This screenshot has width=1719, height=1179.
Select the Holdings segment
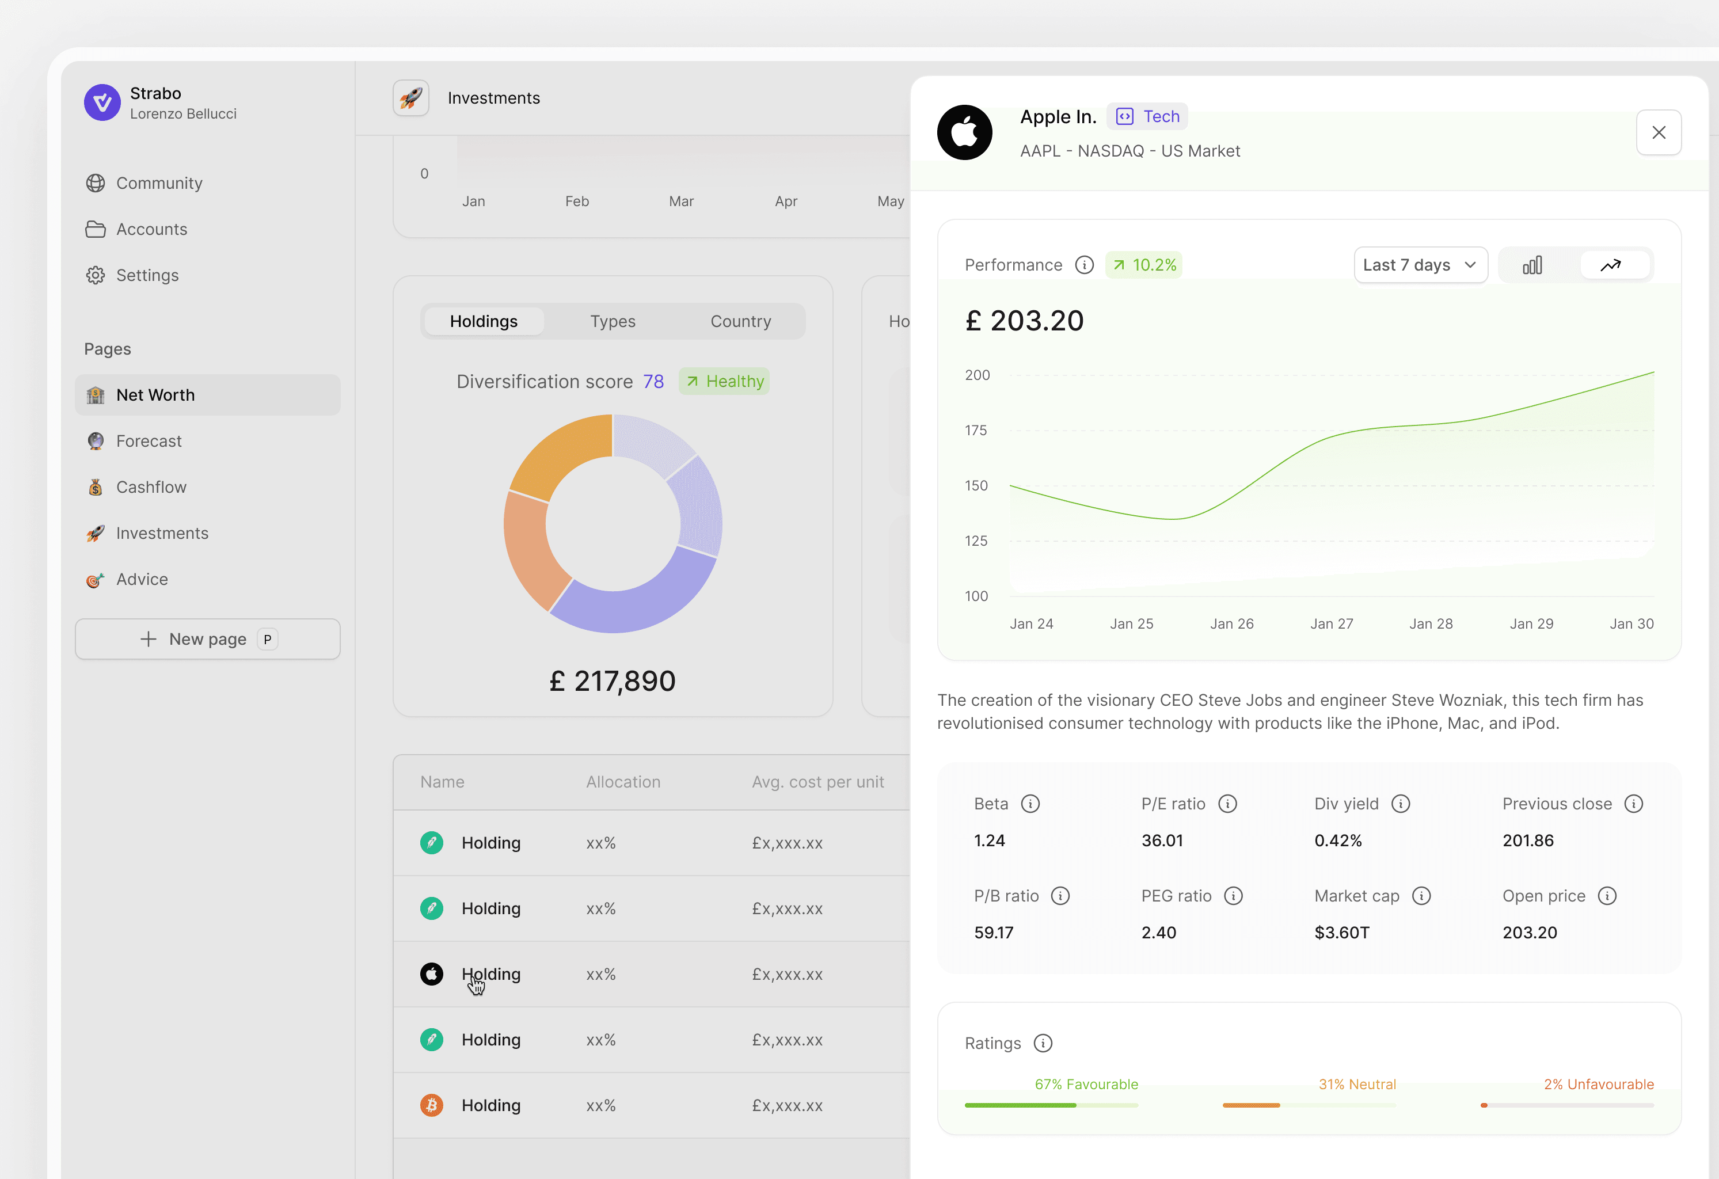[x=484, y=321]
